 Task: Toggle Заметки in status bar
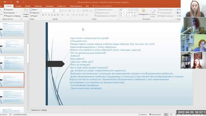tap(143, 115)
